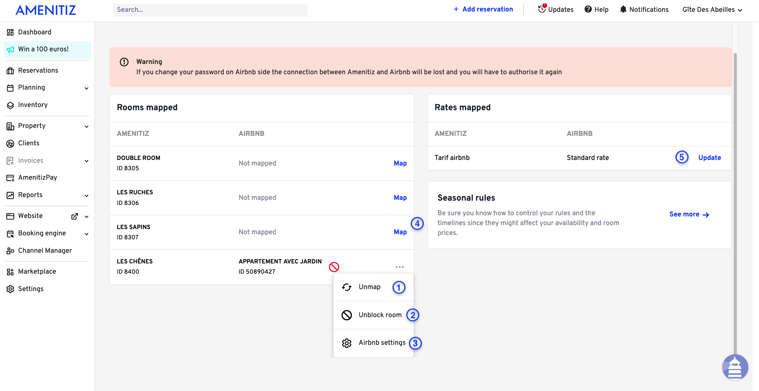Click See more in Seasonal rules

689,214
